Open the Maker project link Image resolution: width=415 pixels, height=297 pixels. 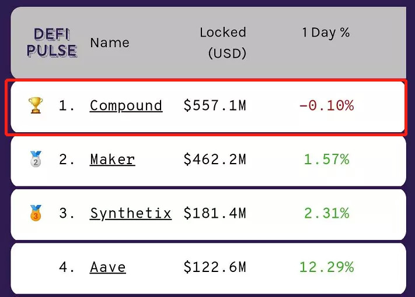coord(113,160)
